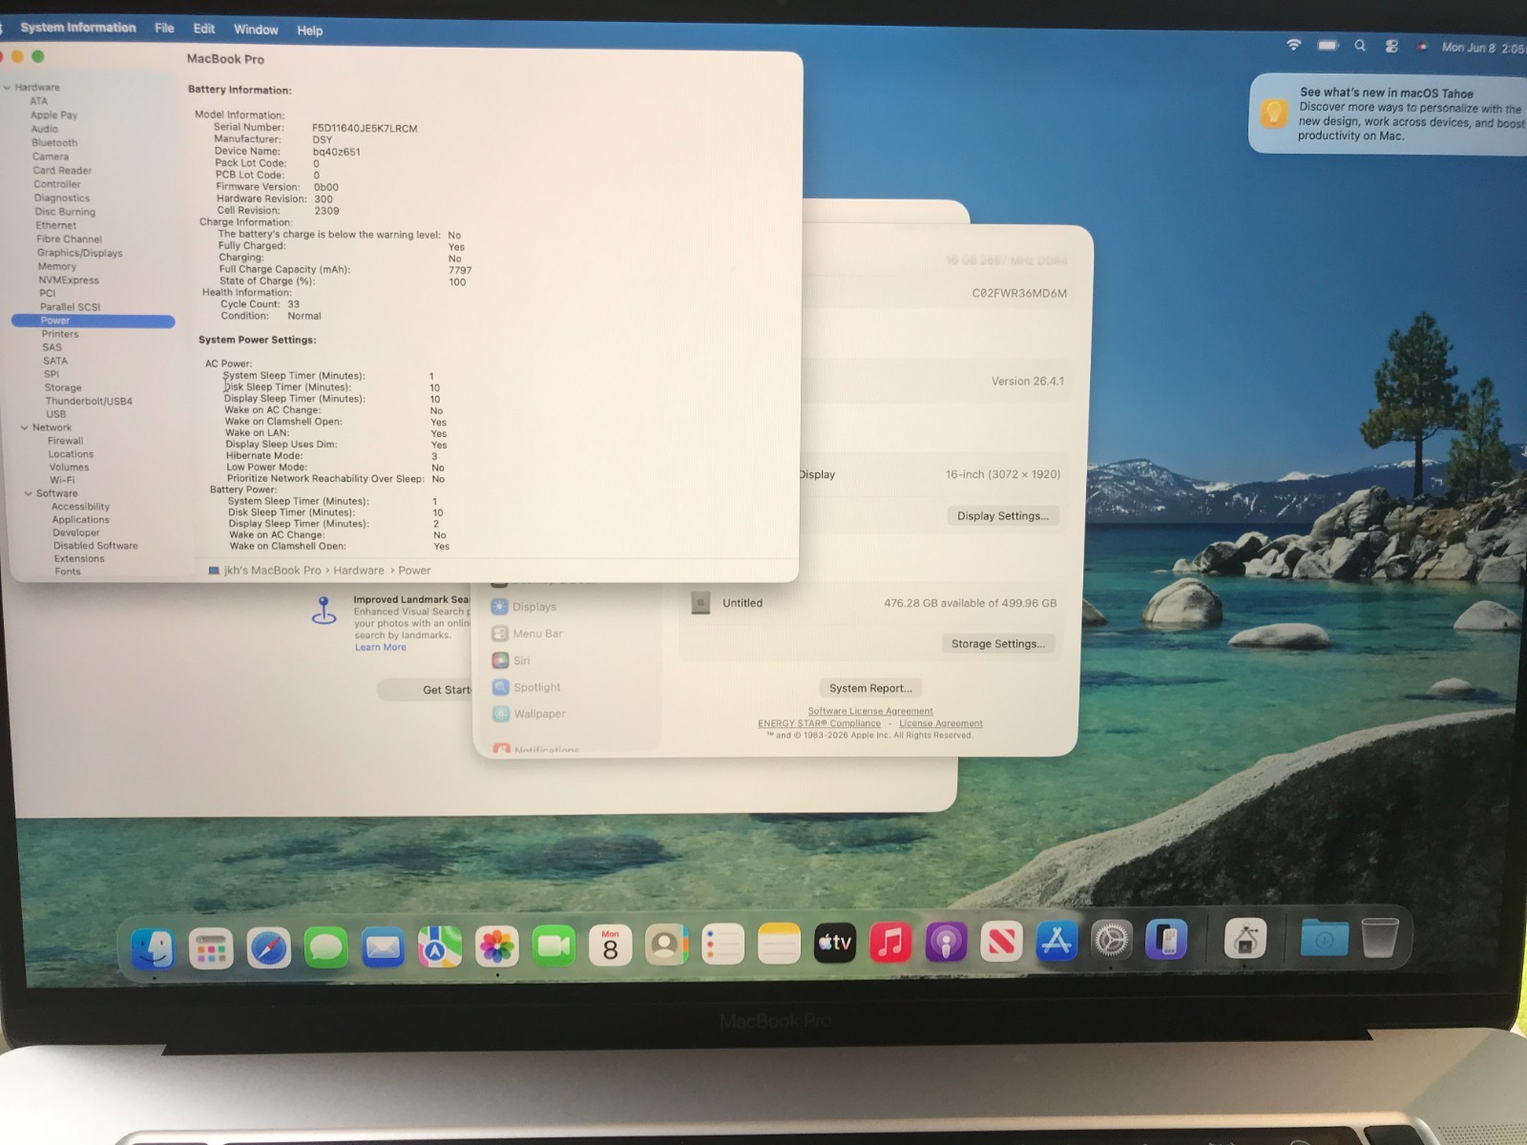Open Photos from the Dock
Viewport: 1527px width, 1145px height.
click(497, 947)
